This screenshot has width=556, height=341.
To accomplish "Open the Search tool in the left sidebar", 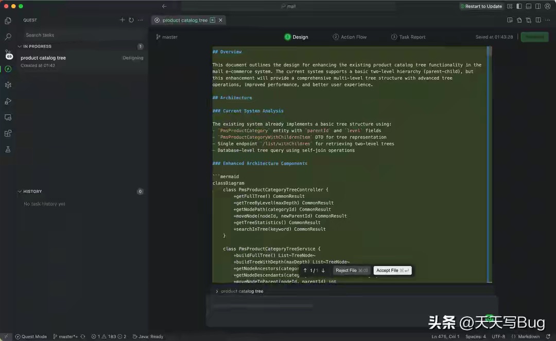I will point(7,37).
